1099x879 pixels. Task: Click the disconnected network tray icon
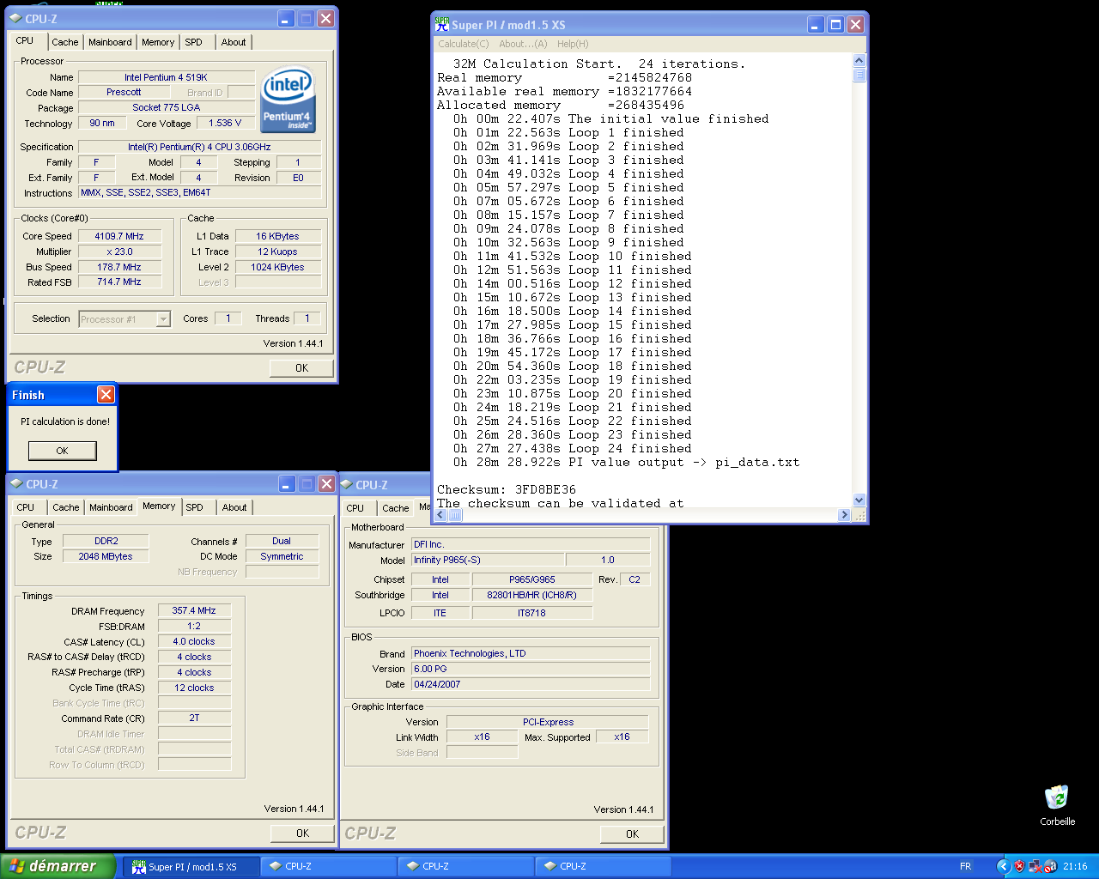click(x=1035, y=866)
